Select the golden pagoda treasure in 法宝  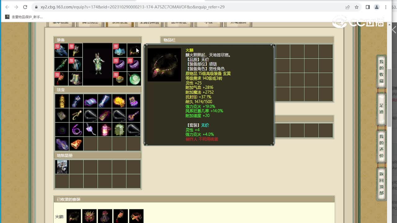click(x=62, y=101)
